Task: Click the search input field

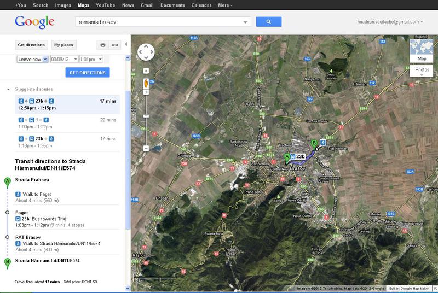Action: pos(159,22)
